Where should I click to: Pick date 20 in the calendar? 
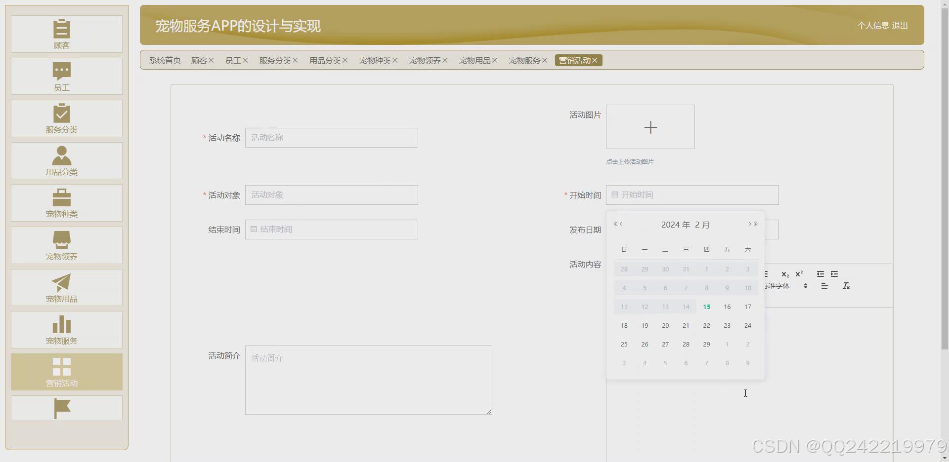[x=665, y=326]
